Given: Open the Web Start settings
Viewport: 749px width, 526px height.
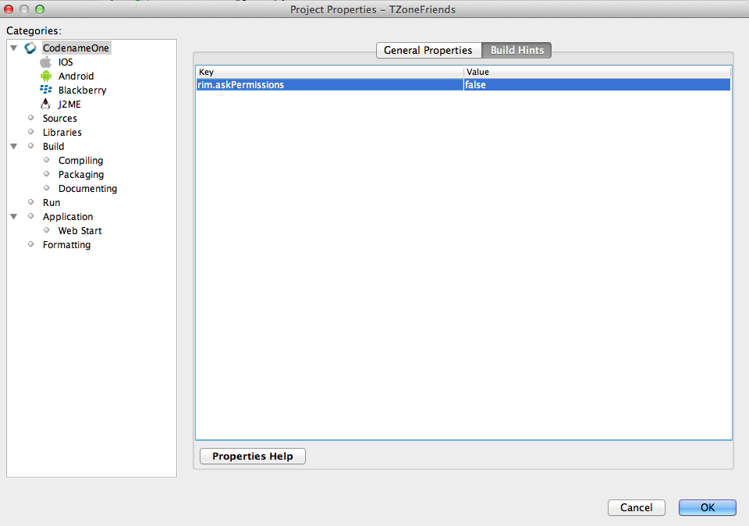Looking at the screenshot, I should tap(80, 230).
